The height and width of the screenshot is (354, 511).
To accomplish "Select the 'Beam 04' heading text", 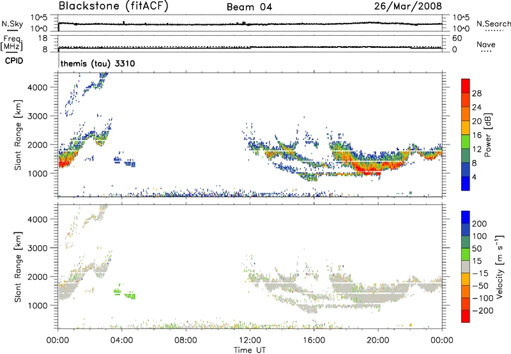I will click(249, 7).
